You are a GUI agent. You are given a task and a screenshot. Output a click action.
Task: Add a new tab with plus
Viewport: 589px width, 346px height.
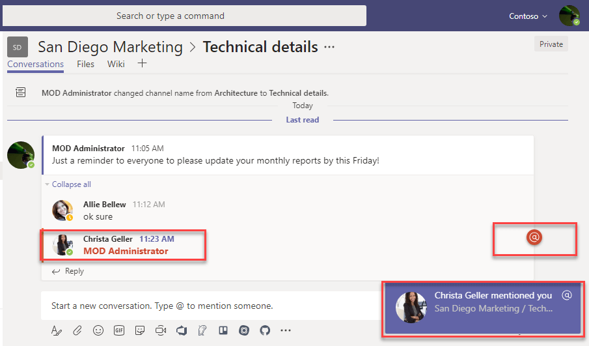coord(142,64)
